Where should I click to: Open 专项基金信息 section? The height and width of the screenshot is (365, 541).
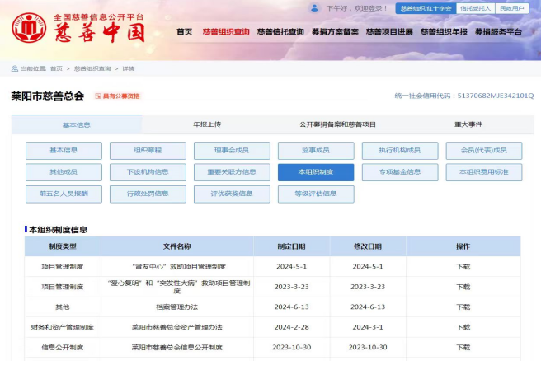[x=400, y=172]
